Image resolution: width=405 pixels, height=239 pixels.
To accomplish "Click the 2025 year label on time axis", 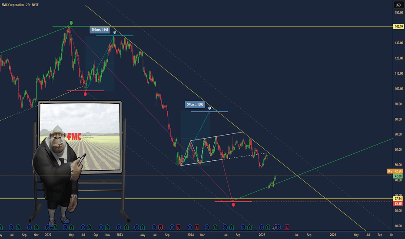I will click(262, 235).
